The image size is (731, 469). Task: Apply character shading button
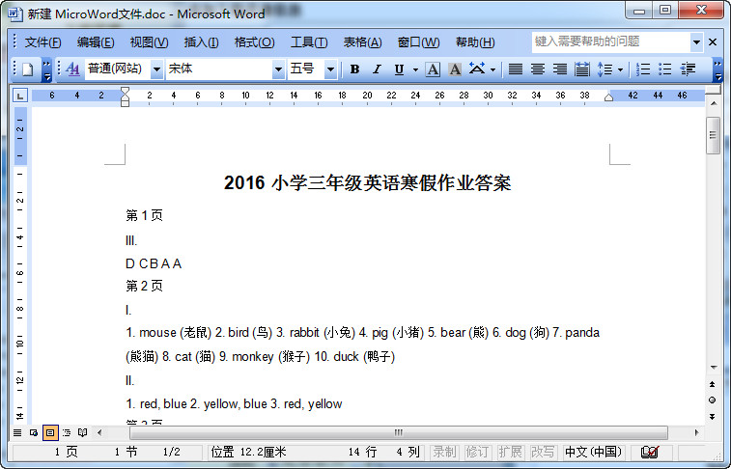[x=455, y=69]
